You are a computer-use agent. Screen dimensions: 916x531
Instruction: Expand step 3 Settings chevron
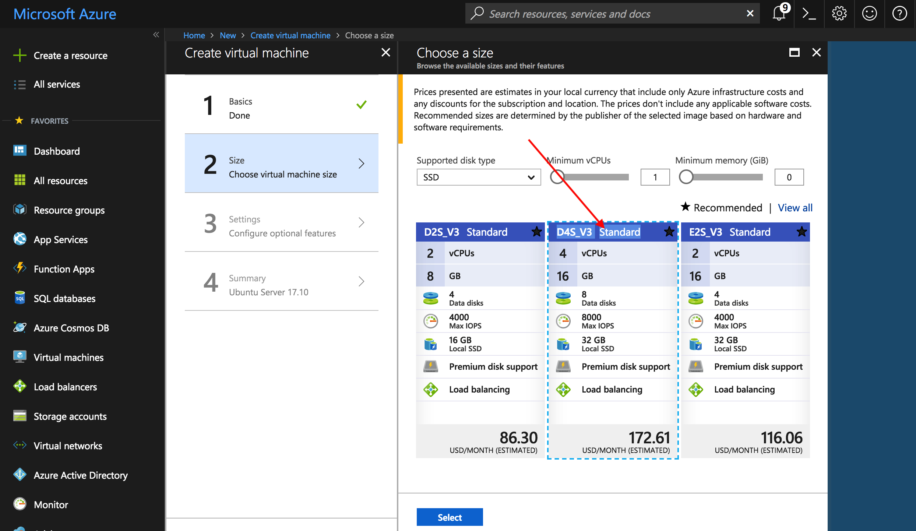[361, 222]
